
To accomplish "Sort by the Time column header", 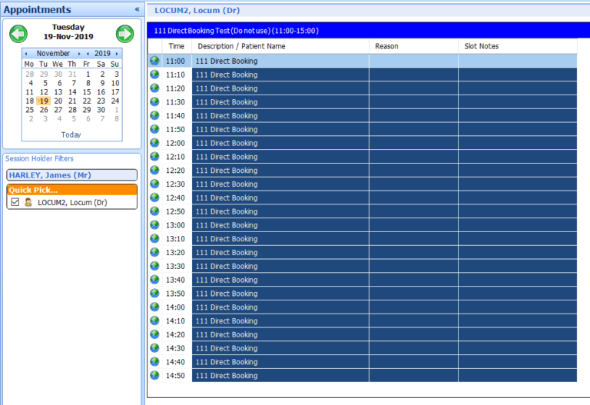I will tap(177, 46).
